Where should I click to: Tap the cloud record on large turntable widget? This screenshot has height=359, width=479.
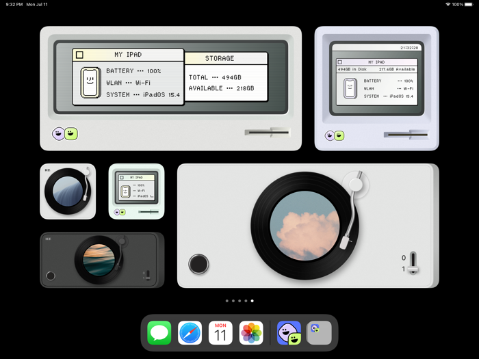click(305, 226)
